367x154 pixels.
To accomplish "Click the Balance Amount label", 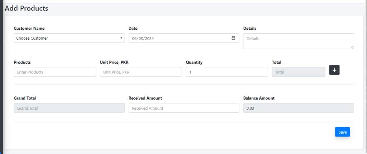I will pos(259,98).
